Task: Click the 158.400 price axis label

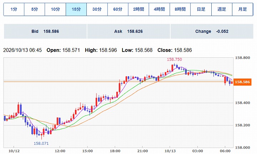Action: pos(243,103)
